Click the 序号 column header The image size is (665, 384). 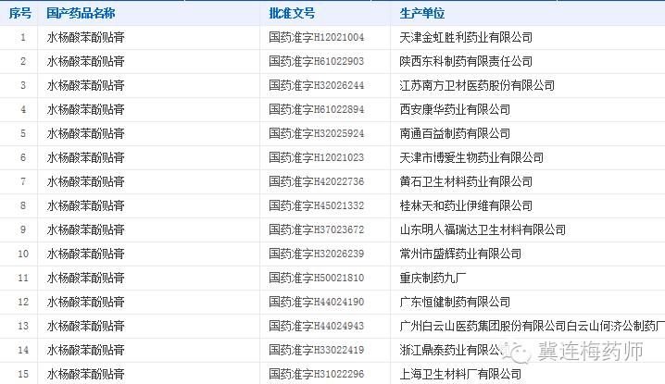(x=20, y=13)
